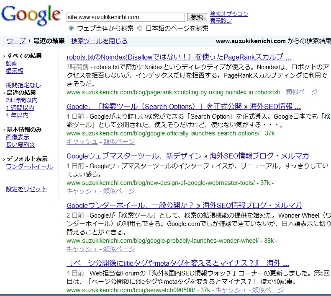This screenshot has height=296, width=331.
Task: Go to ウェブ breadcrumb link
Action: 16,41
